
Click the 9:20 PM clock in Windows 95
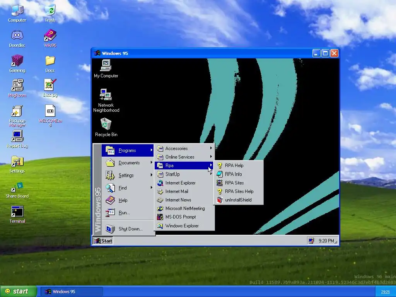(326, 241)
